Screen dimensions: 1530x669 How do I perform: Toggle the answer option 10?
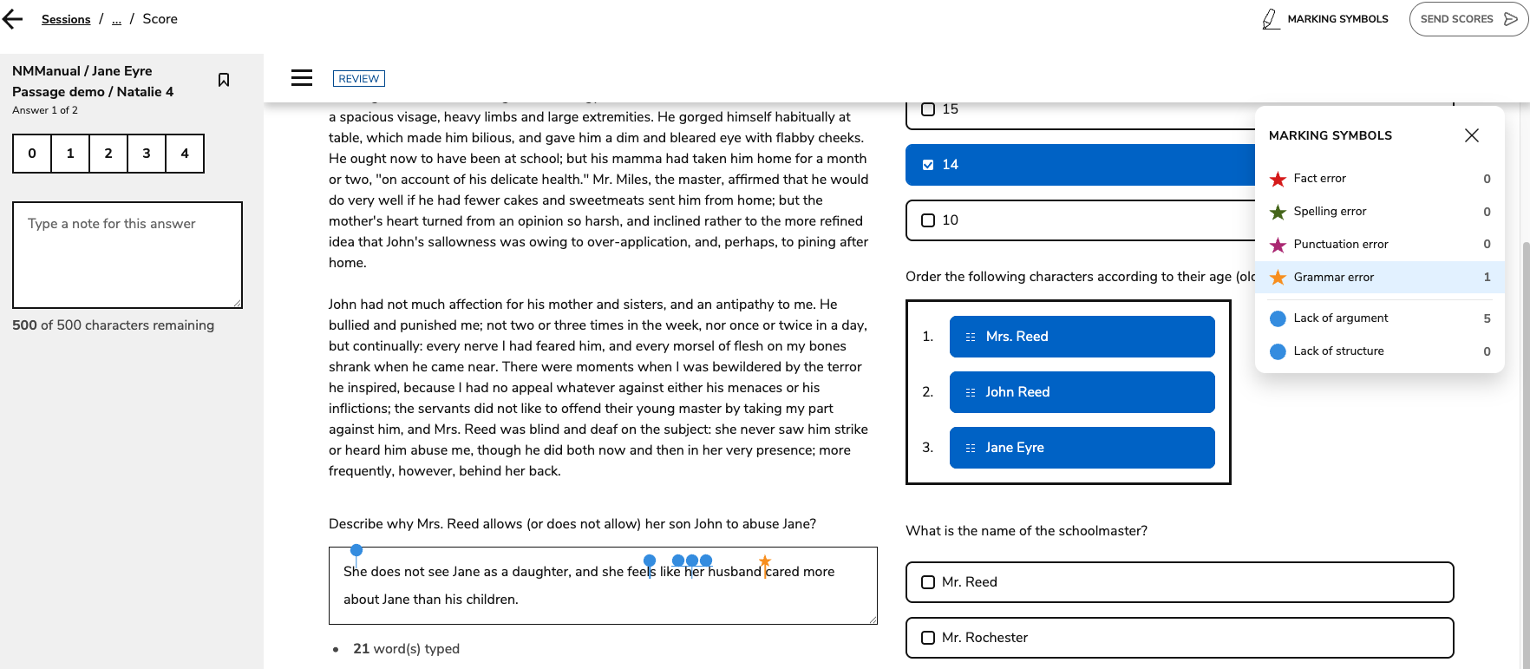pos(928,220)
